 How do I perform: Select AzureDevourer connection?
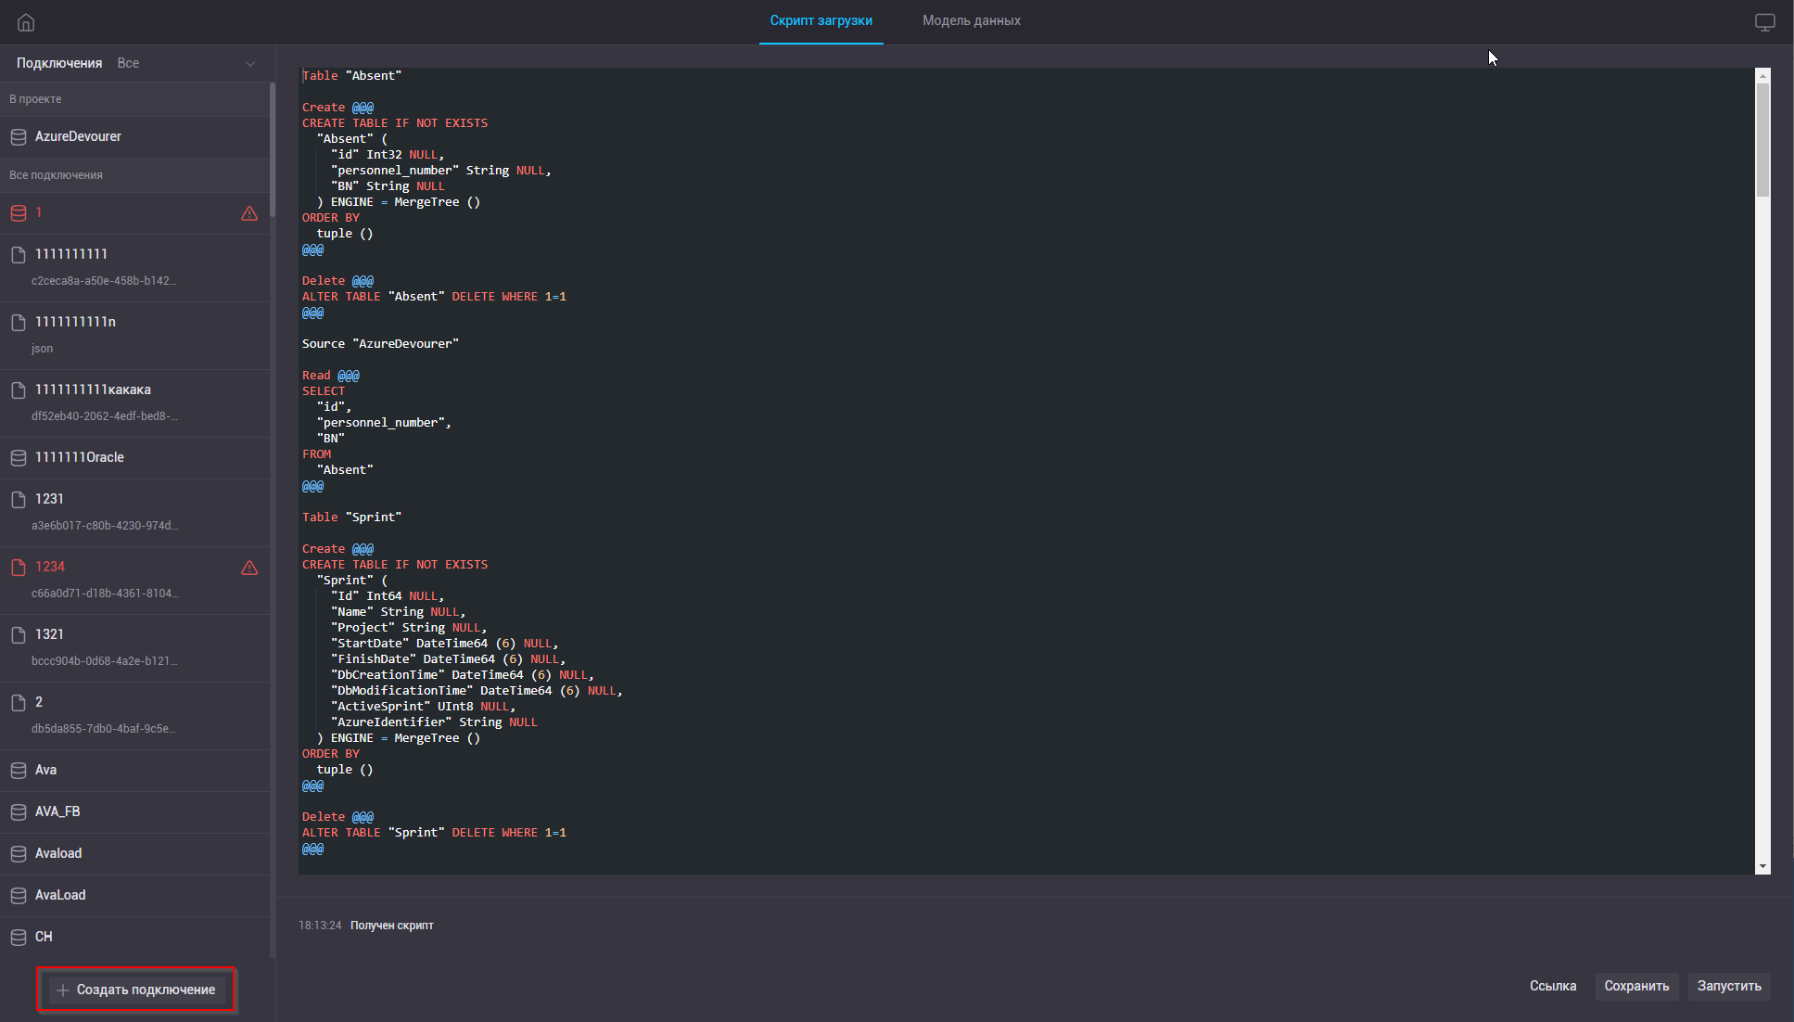[135, 136]
